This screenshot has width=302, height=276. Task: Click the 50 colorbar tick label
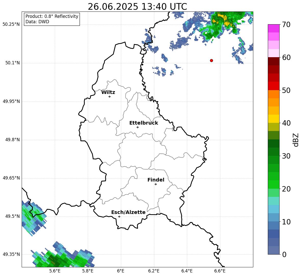(x=286, y=90)
